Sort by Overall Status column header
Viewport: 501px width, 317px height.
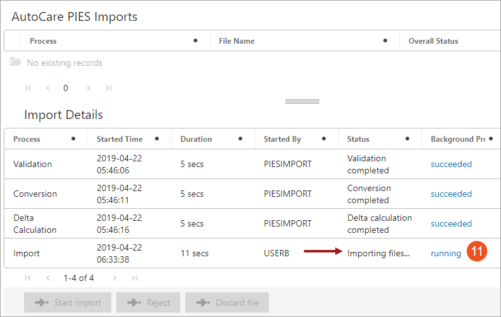pos(433,41)
